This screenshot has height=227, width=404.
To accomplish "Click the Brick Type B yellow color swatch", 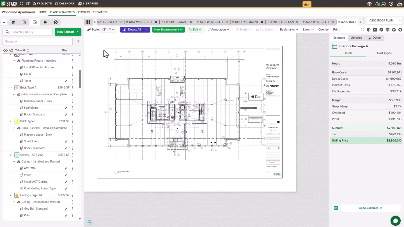I will pos(17,121).
